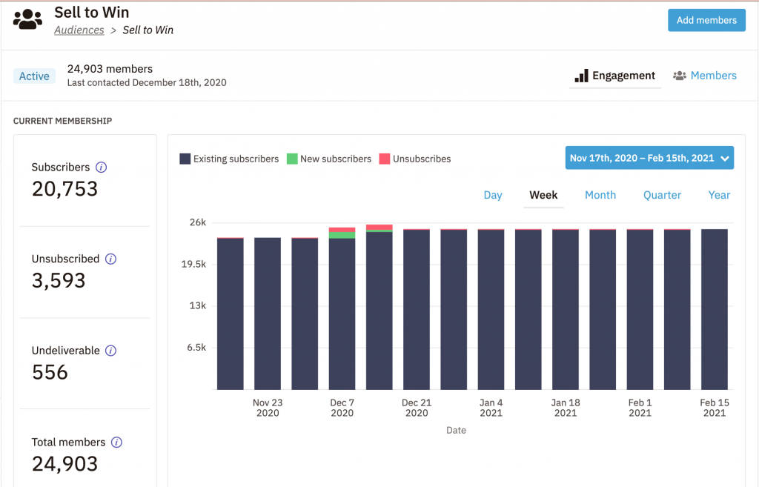
Task: Switch chart grouping to Year
Action: [719, 195]
